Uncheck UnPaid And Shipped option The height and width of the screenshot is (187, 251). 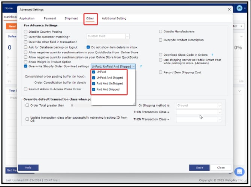[x=94, y=78]
